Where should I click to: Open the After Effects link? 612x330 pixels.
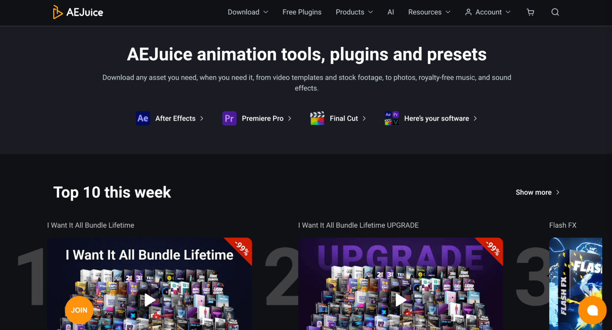170,118
